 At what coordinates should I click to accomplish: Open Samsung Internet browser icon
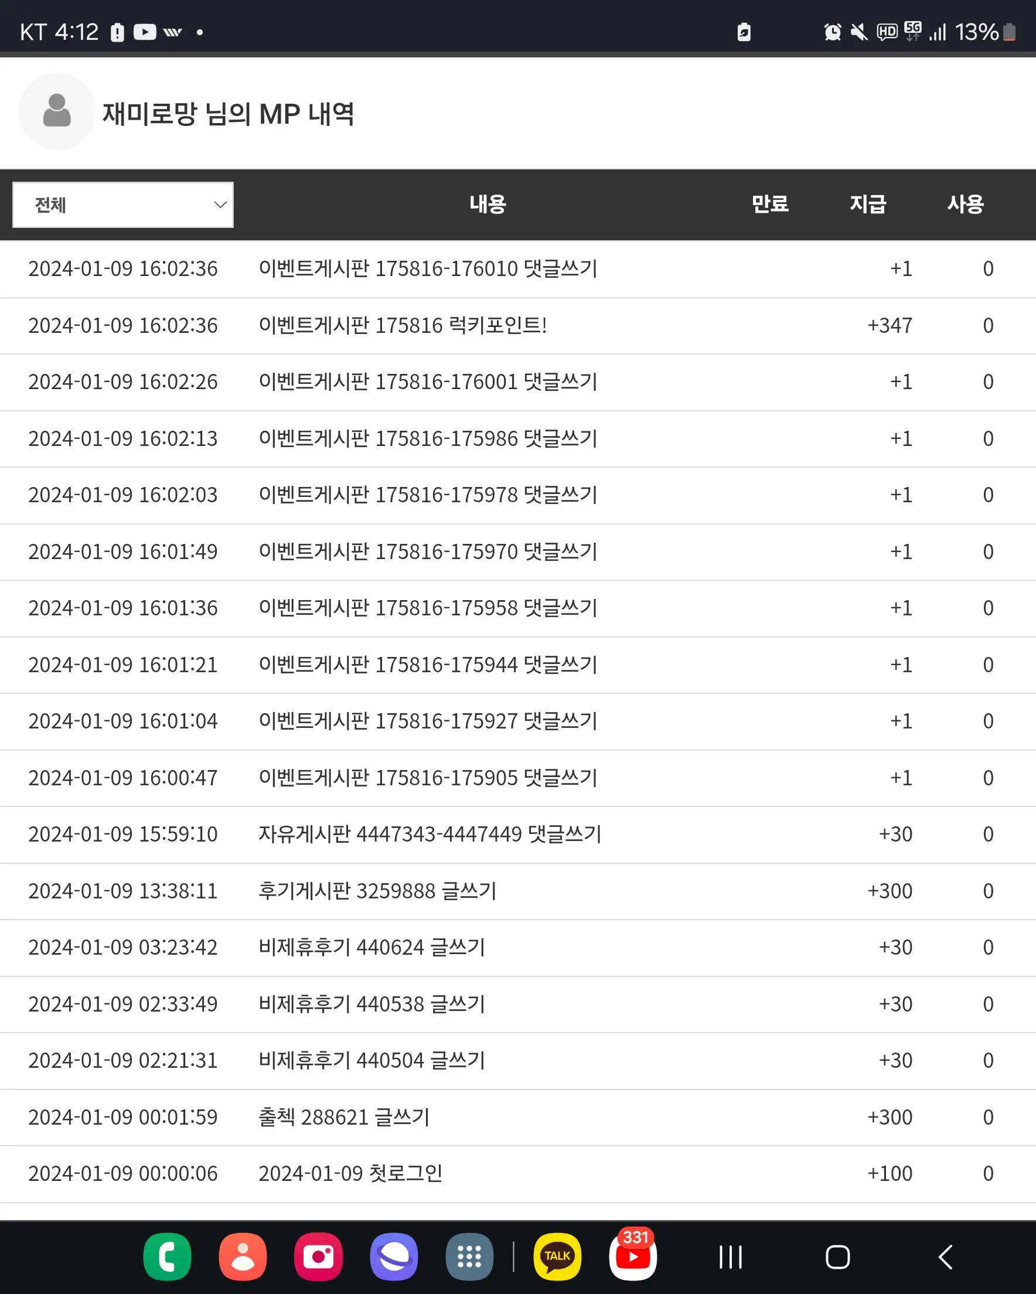(x=394, y=1256)
